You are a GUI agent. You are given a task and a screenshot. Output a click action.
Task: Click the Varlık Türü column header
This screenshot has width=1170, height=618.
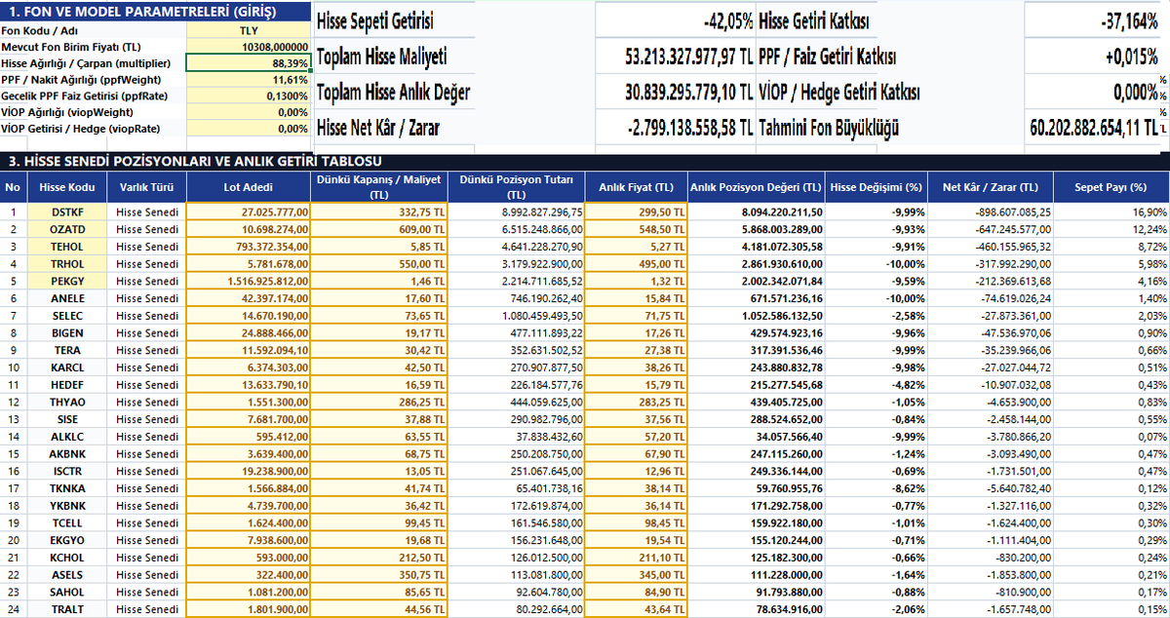[146, 187]
